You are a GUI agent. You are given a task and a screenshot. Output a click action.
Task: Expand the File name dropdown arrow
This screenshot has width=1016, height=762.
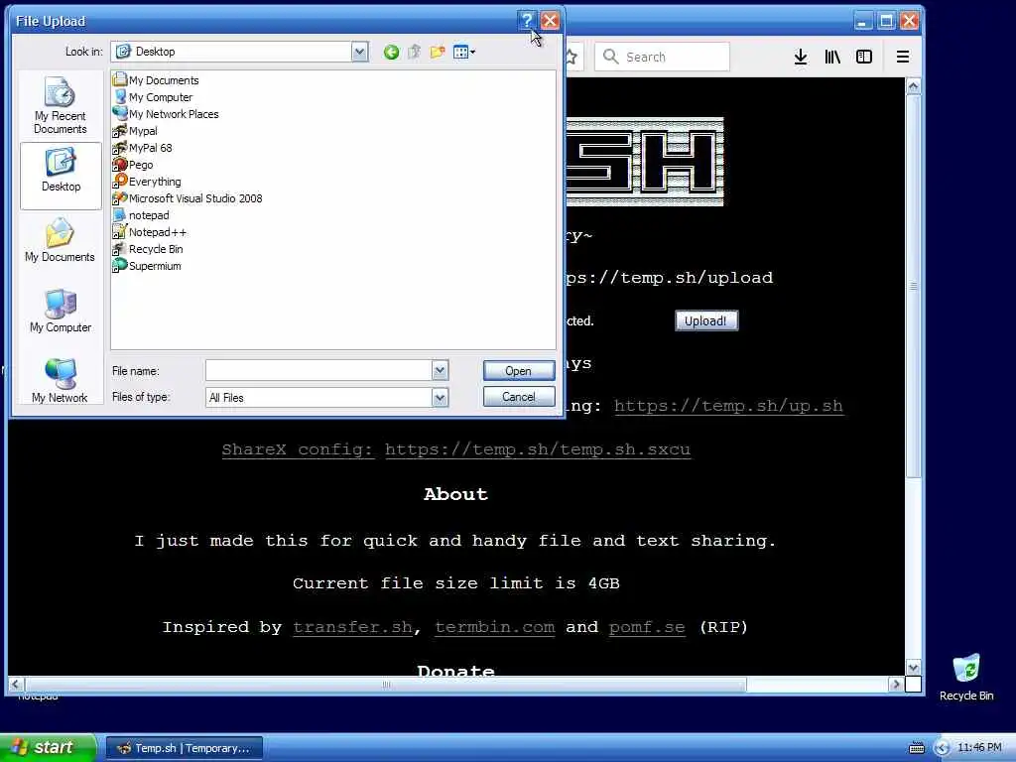[x=440, y=371]
